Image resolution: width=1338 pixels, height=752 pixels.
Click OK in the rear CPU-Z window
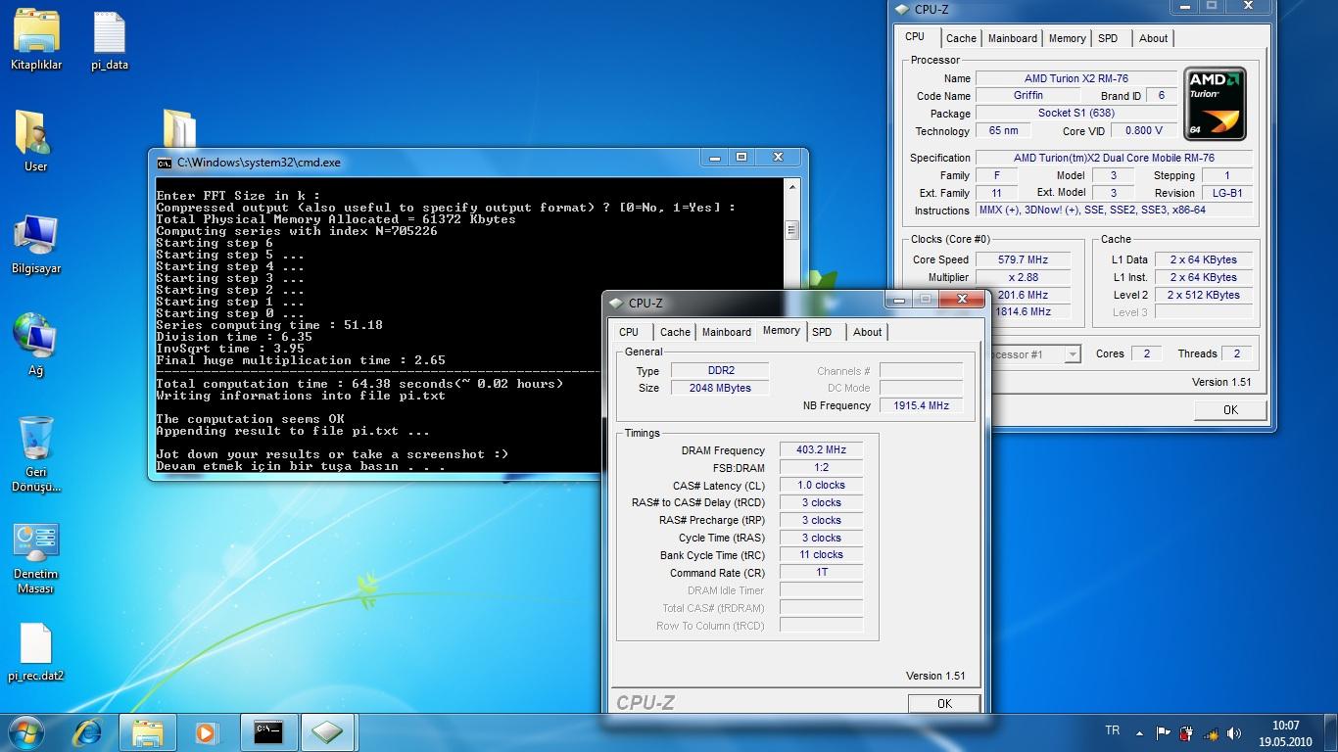pyautogui.click(x=1230, y=409)
